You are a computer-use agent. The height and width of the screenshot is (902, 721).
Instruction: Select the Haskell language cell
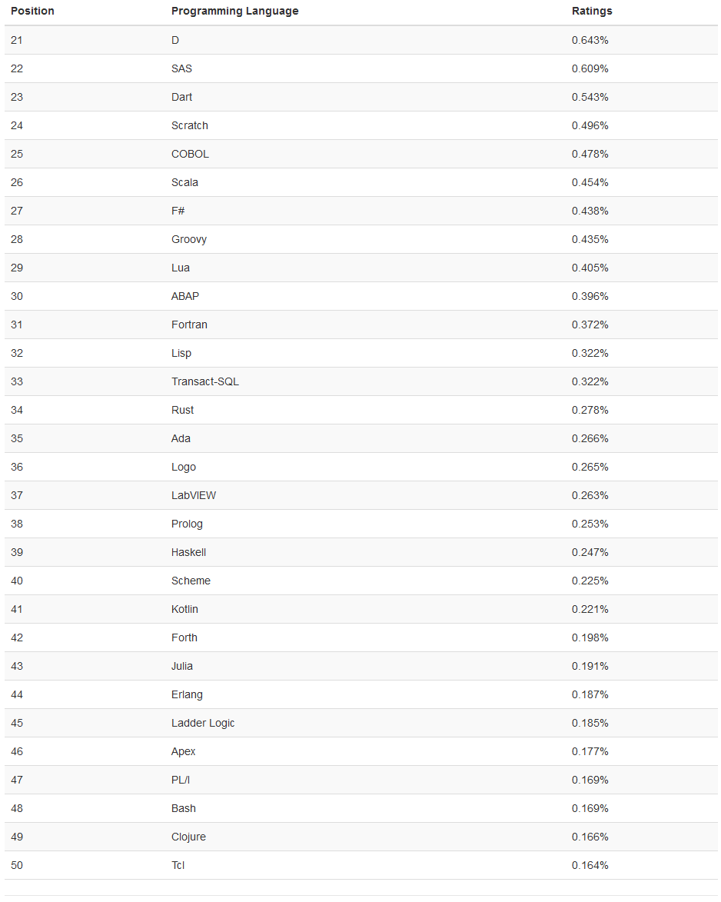click(x=188, y=552)
